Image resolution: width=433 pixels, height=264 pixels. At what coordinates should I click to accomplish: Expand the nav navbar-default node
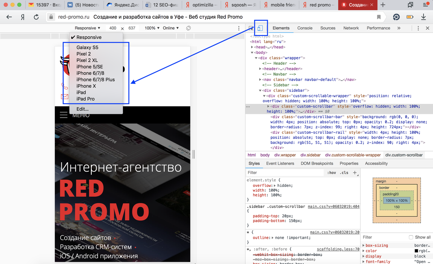(260, 80)
